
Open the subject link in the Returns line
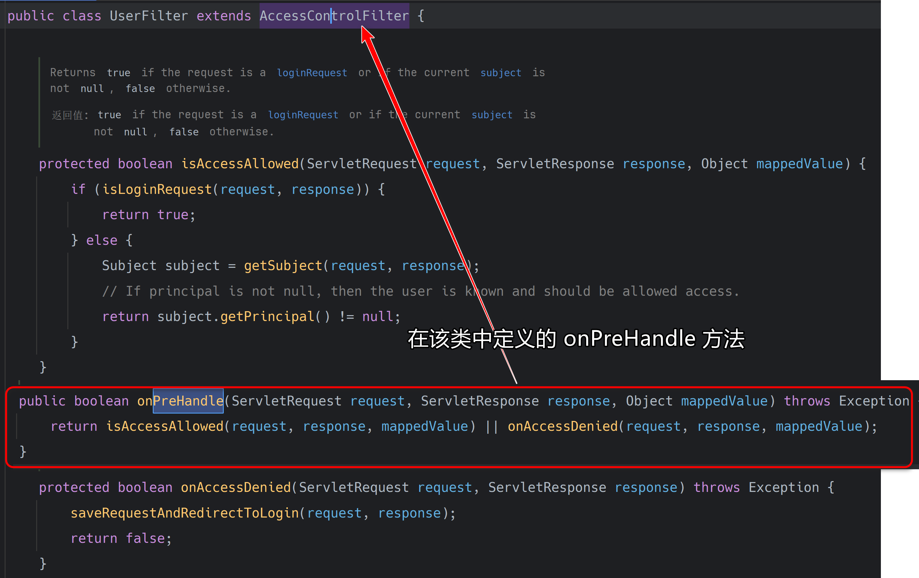pyautogui.click(x=501, y=73)
